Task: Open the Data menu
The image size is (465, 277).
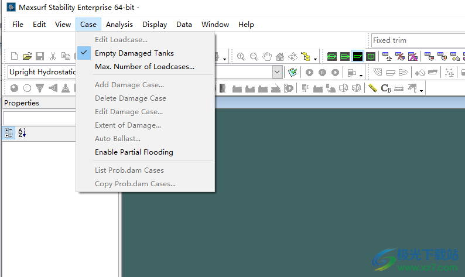Action: tap(184, 25)
